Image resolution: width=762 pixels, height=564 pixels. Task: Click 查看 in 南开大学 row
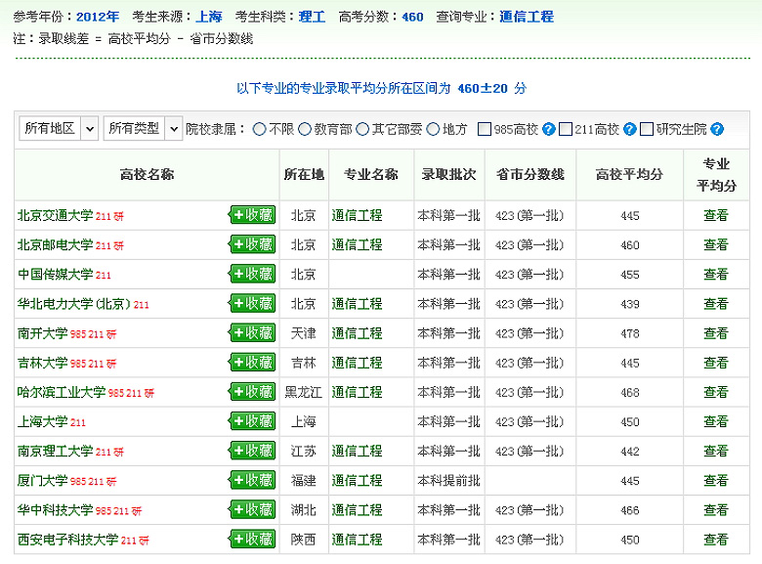(716, 333)
